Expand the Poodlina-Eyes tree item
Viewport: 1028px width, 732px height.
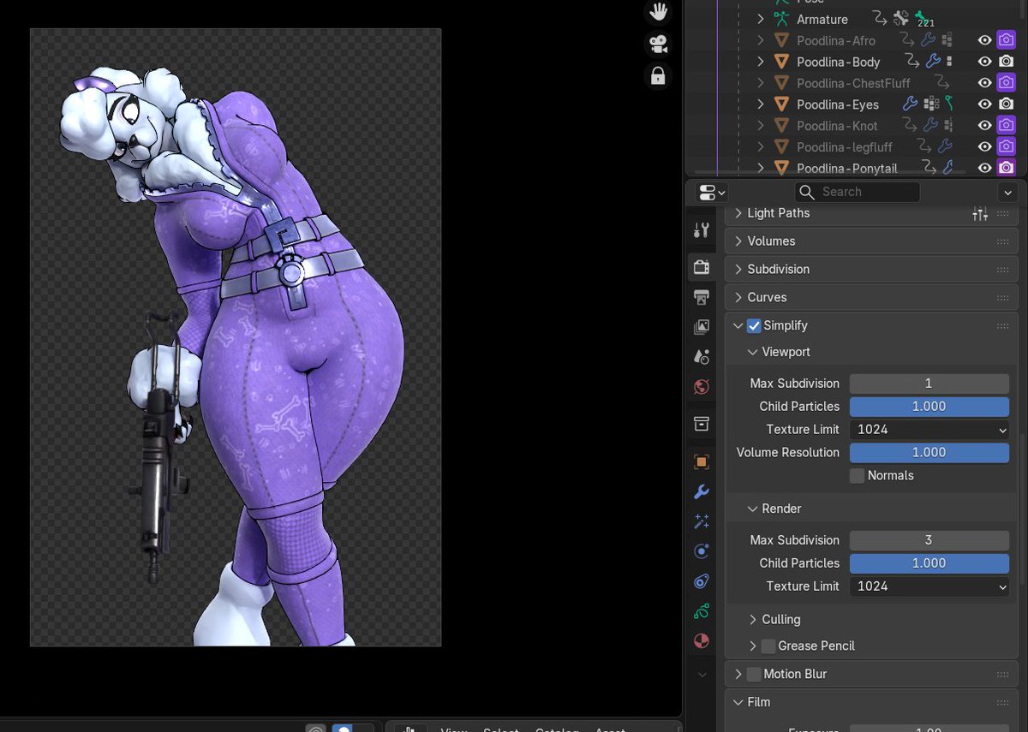[x=760, y=104]
